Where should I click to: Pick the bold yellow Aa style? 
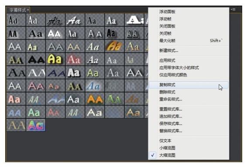click(x=55, y=59)
